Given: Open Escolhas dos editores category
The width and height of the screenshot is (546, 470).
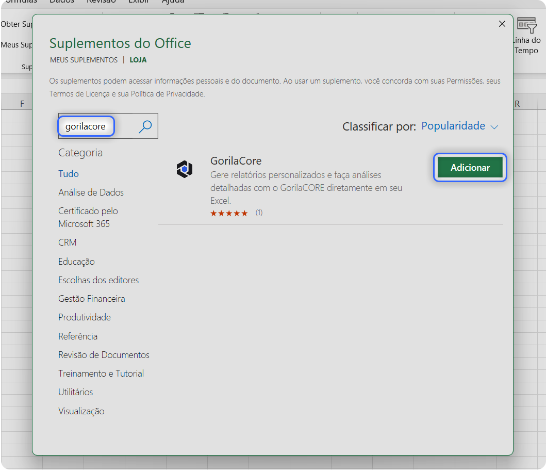Looking at the screenshot, I should (98, 280).
